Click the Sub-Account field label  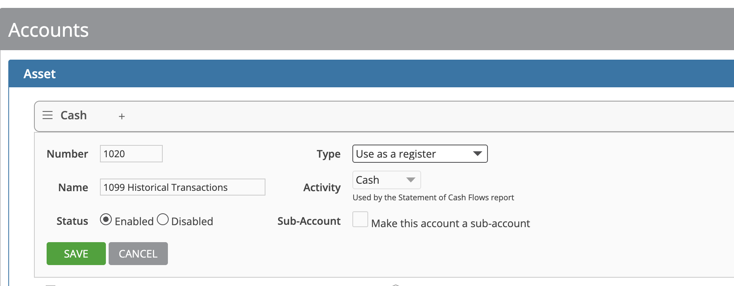[309, 221]
